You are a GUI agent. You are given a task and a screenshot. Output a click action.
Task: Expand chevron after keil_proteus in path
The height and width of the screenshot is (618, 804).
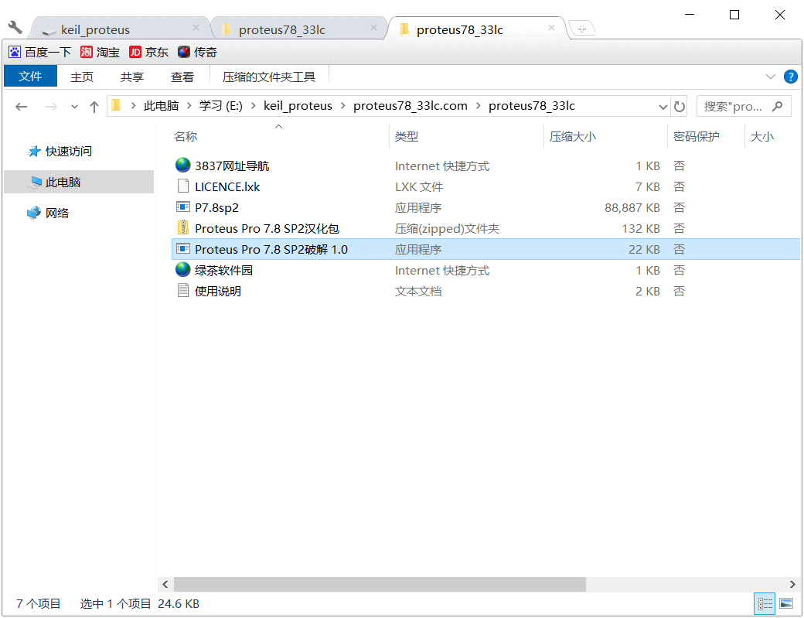(343, 106)
